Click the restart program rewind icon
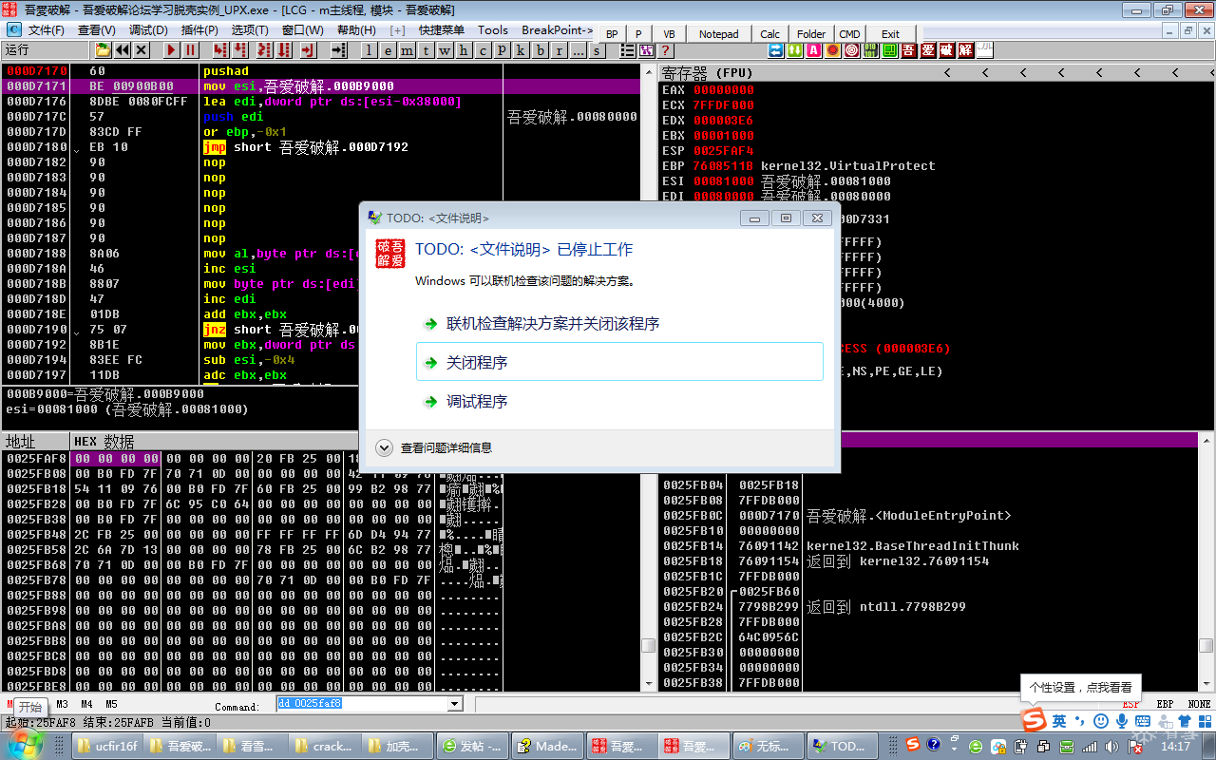The width and height of the screenshot is (1216, 760). [x=123, y=50]
